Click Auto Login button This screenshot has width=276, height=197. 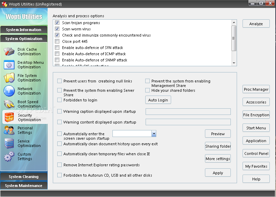click(x=158, y=100)
